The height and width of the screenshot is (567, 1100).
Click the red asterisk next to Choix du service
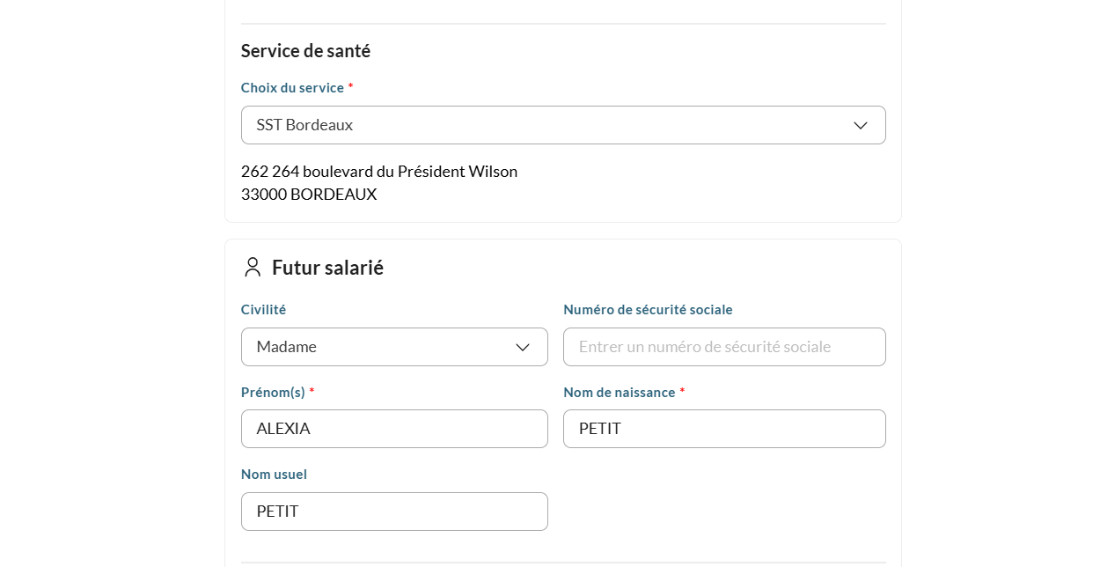click(350, 87)
